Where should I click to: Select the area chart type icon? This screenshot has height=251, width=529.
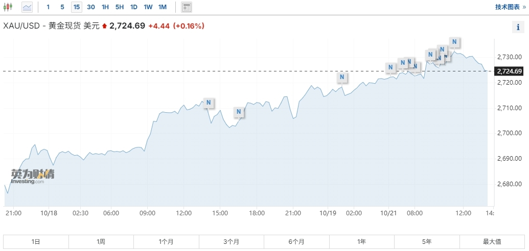(27, 7)
